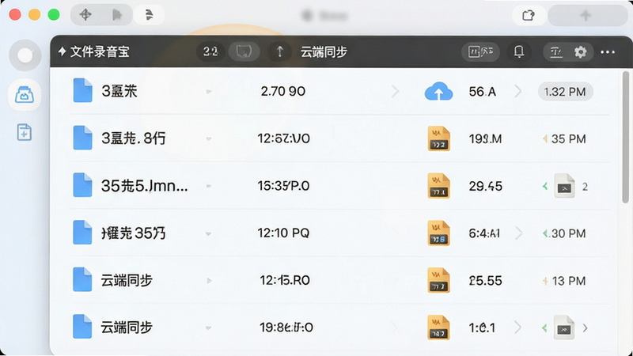Expand the chevron after 6:4:A1
This screenshot has width=633, height=356.
coord(519,233)
